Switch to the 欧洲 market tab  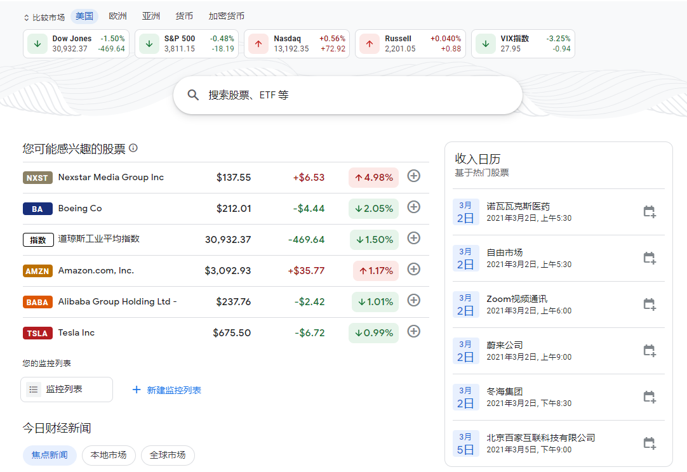(x=117, y=16)
